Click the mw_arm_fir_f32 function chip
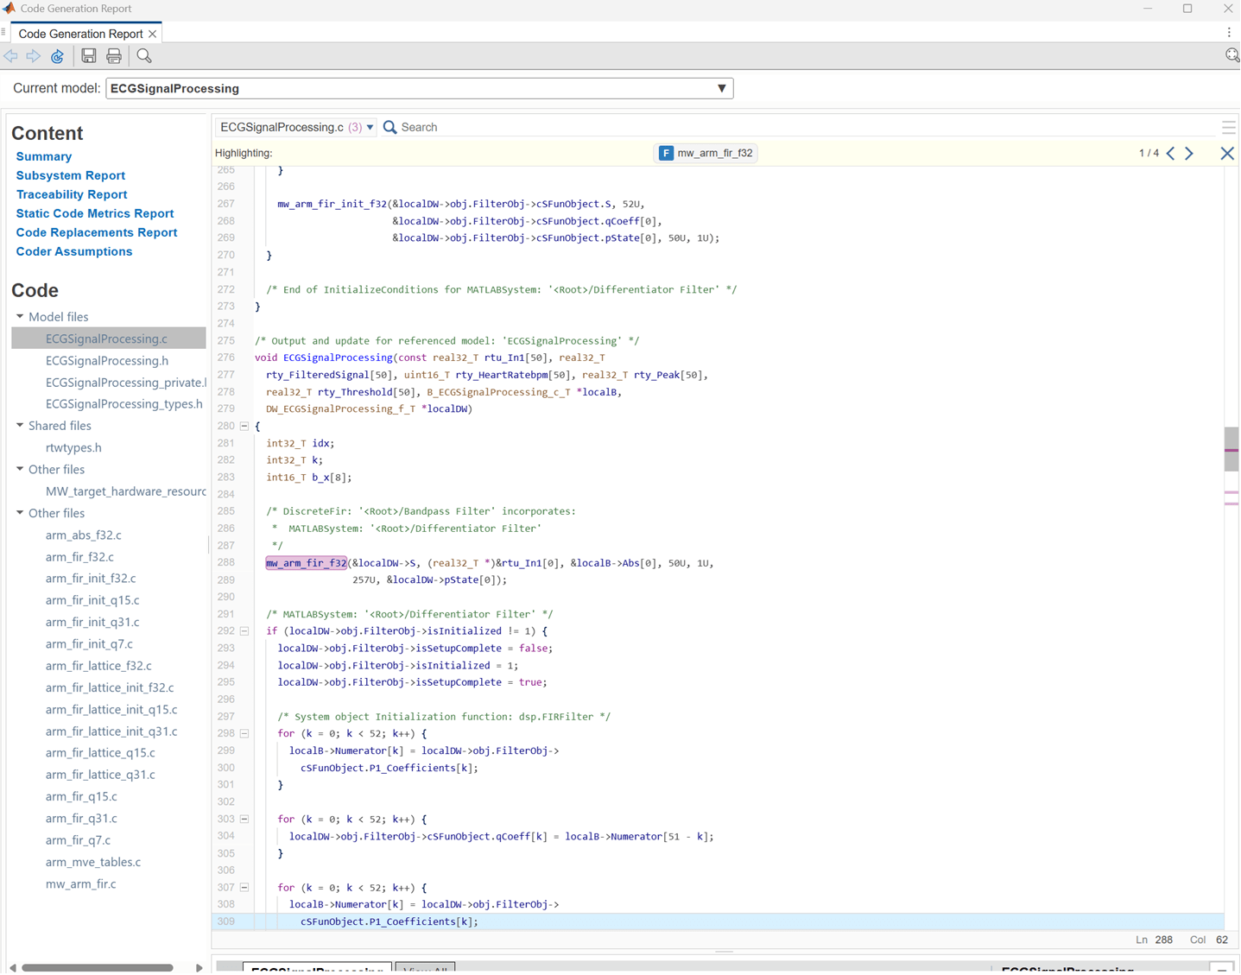This screenshot has height=975, width=1241. pos(706,153)
